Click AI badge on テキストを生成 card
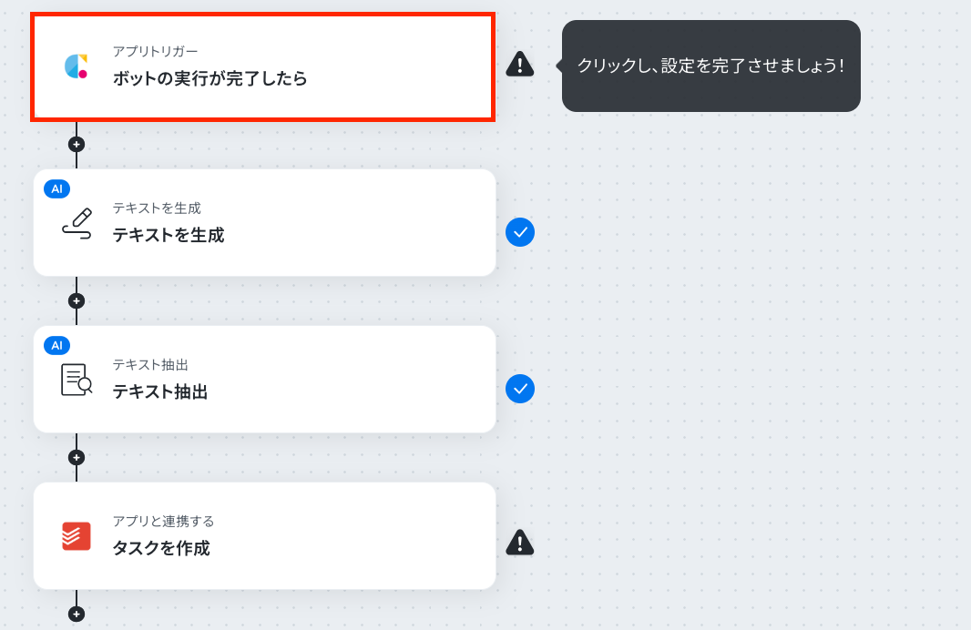 point(57,188)
